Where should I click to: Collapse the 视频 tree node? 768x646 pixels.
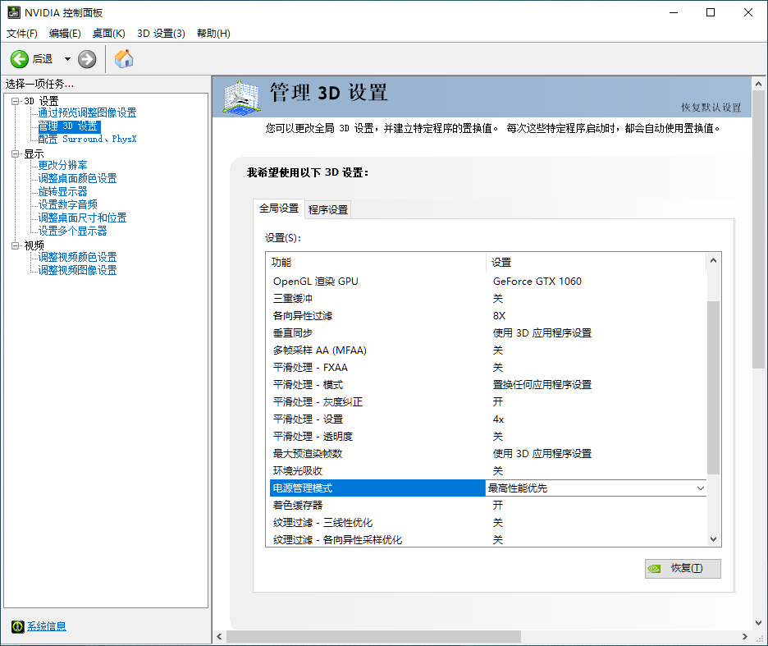tap(16, 245)
